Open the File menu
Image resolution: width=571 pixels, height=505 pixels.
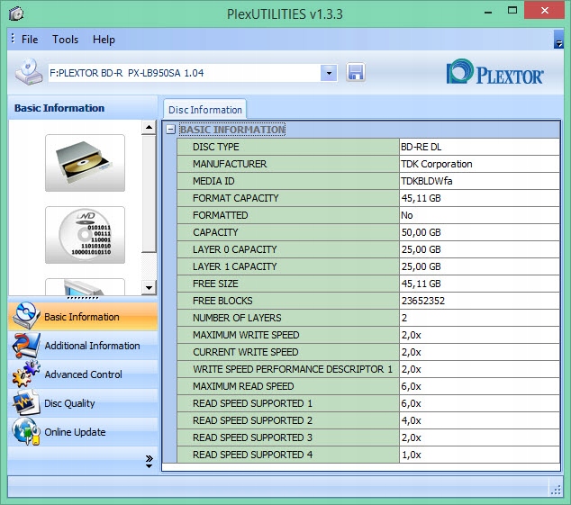point(30,40)
